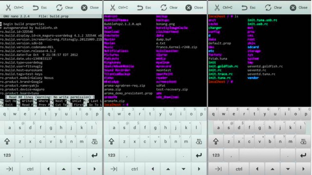This screenshot has height=175, width=312.
Task: Tap the DEL backspace key on right keyboard
Action: pyautogui.click(x=303, y=141)
